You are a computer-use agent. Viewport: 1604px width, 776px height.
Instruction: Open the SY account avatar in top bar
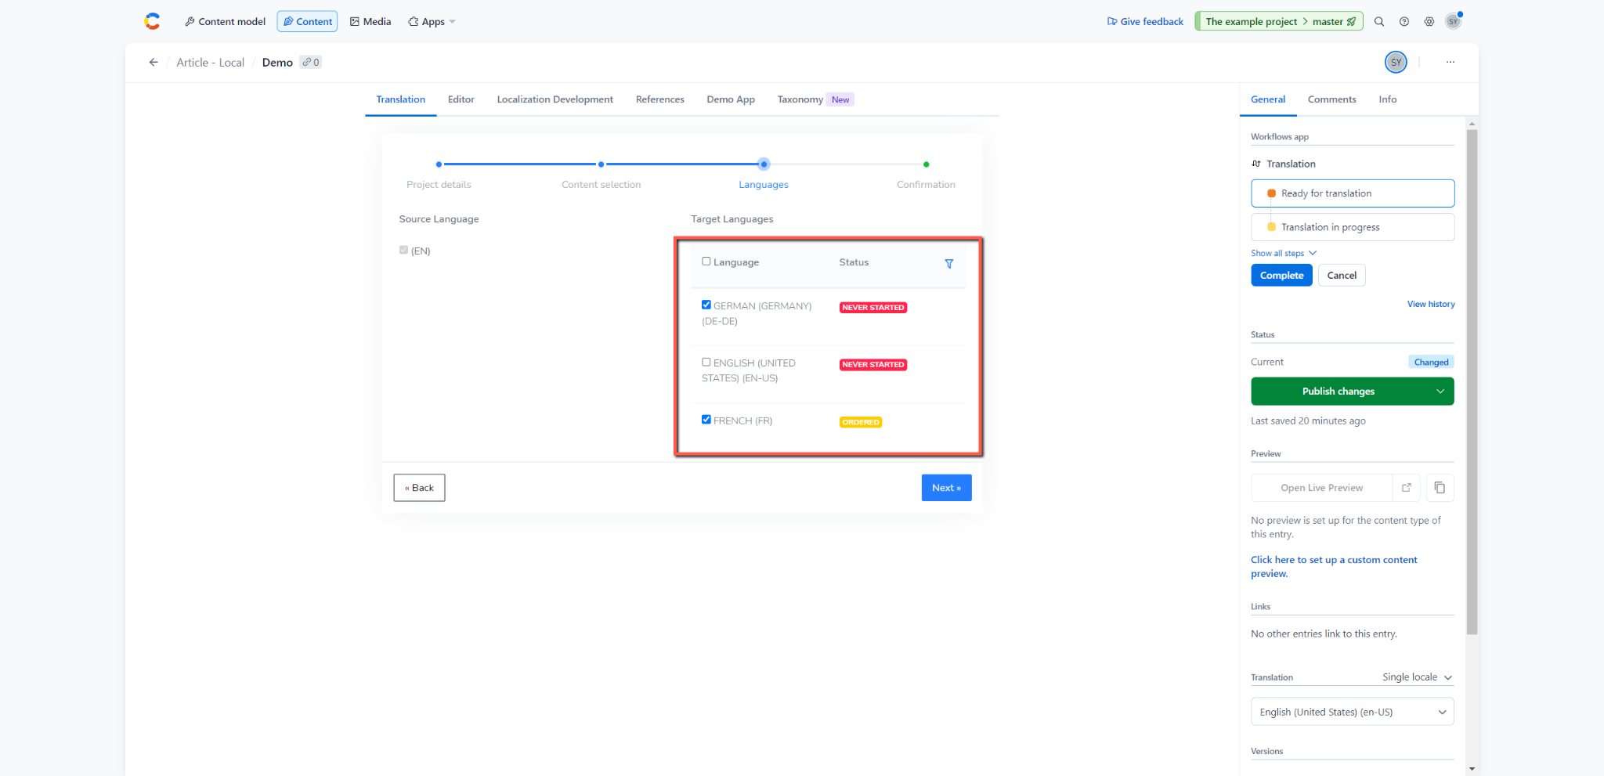pos(1454,21)
